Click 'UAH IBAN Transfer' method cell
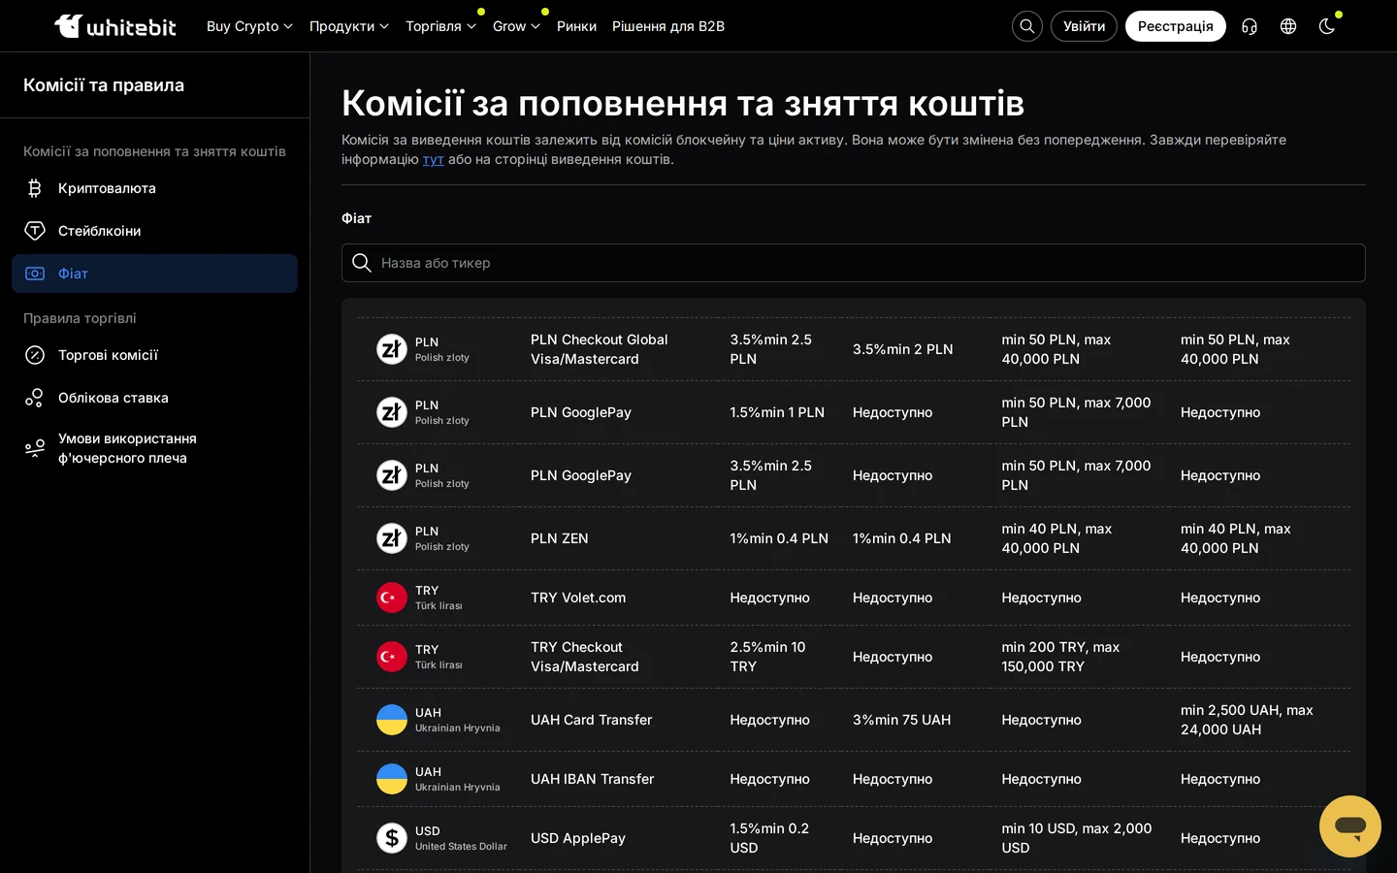The height and width of the screenshot is (873, 1397). pos(593,779)
